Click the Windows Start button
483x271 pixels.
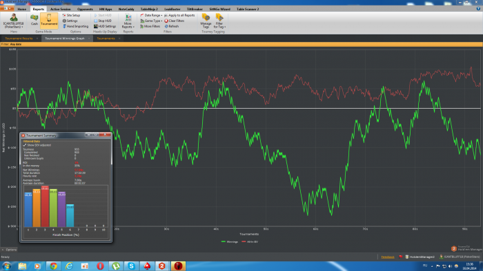pyautogui.click(x=6, y=265)
